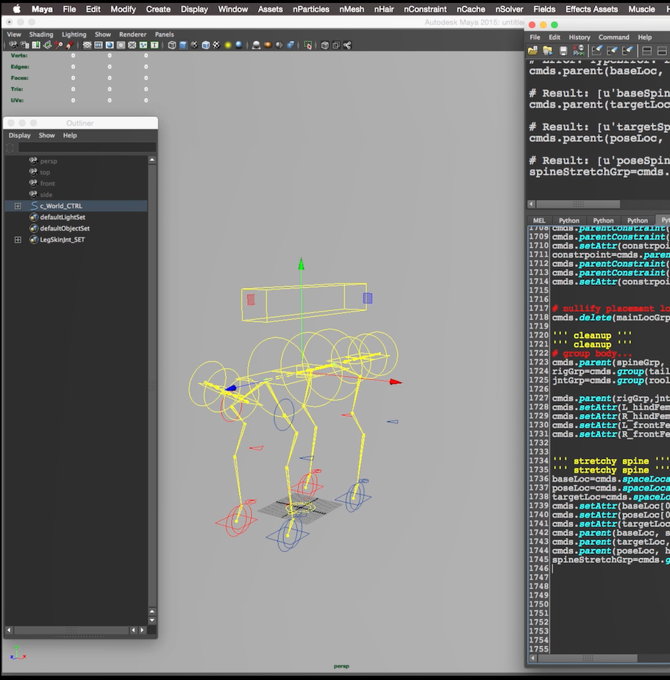This screenshot has height=680, width=670.
Task: Open the Lighting menu in viewport panel
Action: pyautogui.click(x=74, y=35)
